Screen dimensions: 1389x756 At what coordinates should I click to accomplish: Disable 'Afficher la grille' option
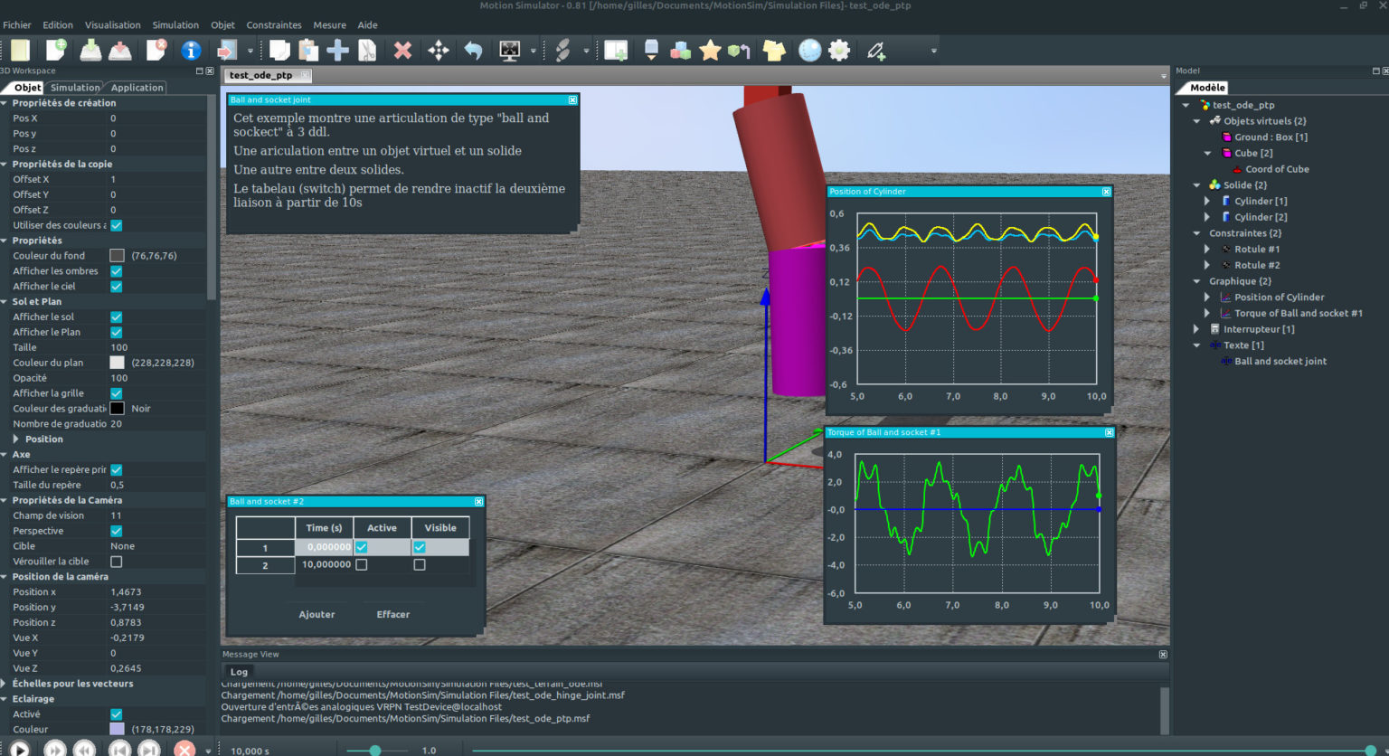(116, 392)
